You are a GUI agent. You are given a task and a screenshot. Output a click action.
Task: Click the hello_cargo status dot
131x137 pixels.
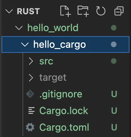114,44
